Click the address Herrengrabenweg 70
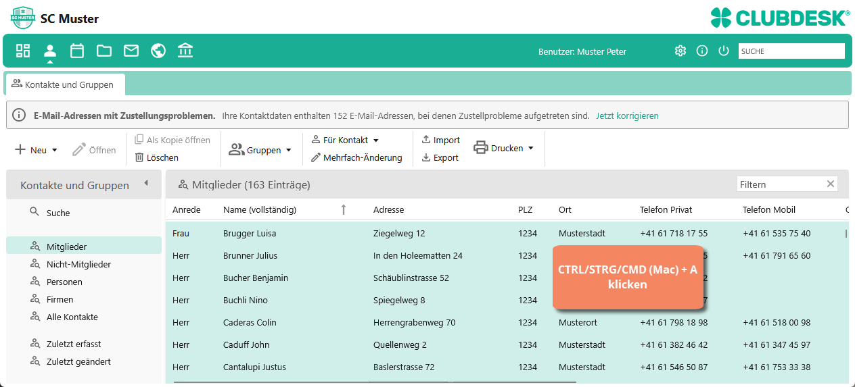The width and height of the screenshot is (855, 387). point(415,322)
